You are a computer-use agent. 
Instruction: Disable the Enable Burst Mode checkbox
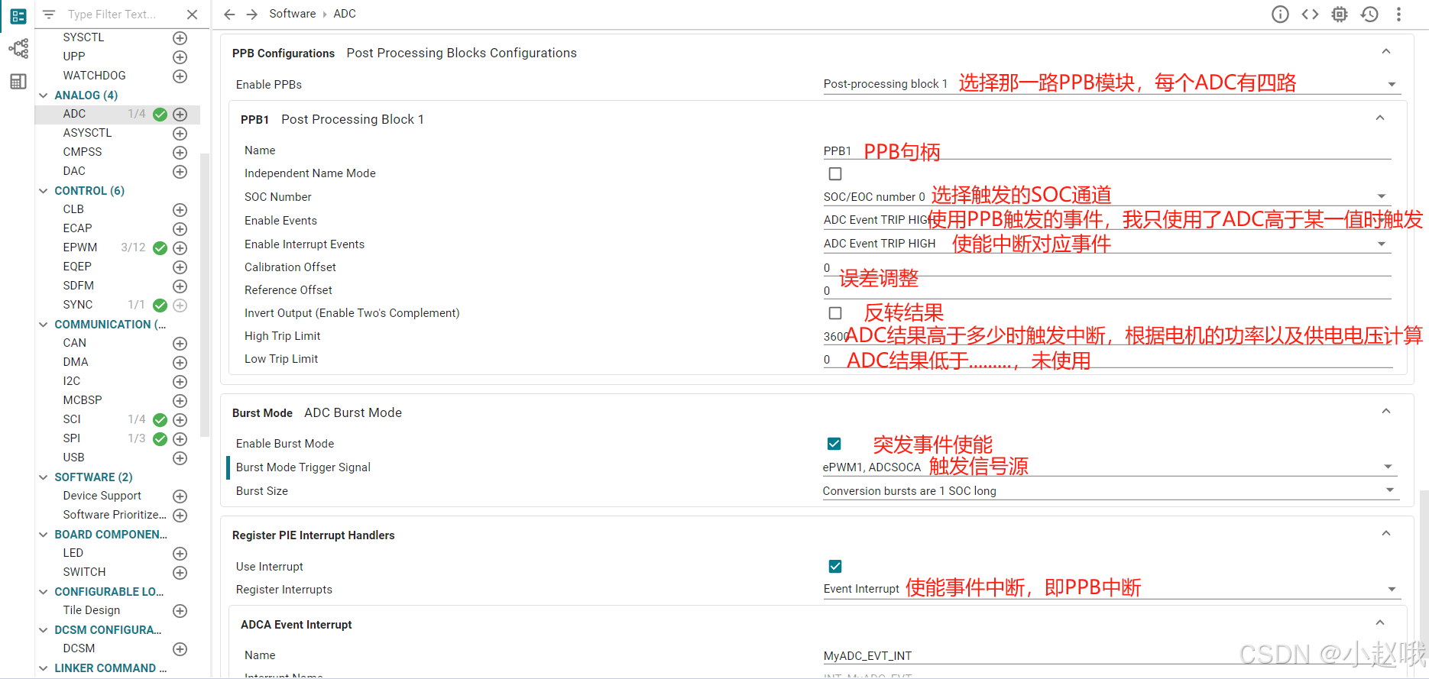(x=834, y=444)
